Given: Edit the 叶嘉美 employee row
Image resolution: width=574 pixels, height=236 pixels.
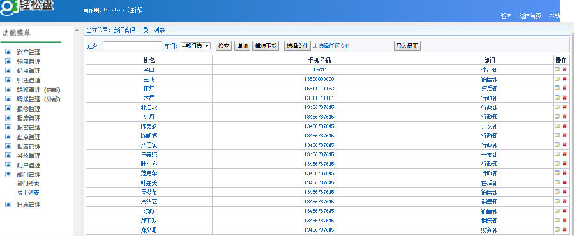Looking at the screenshot, I should pos(557,182).
